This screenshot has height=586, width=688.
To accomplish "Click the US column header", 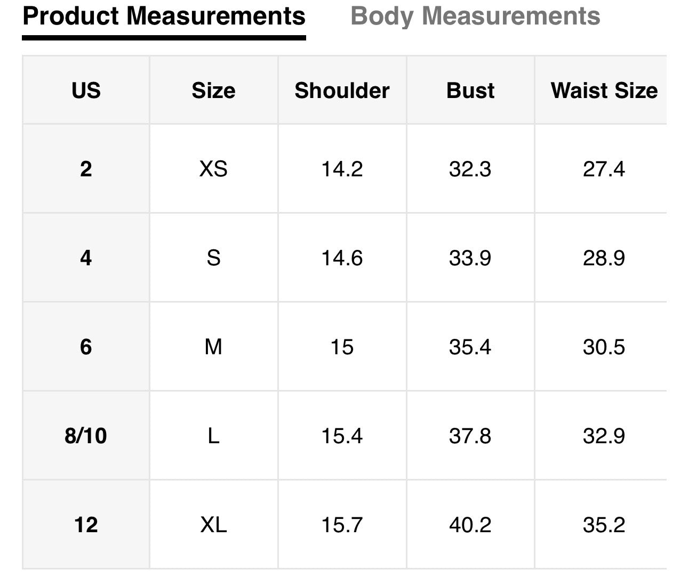I will coord(86,90).
